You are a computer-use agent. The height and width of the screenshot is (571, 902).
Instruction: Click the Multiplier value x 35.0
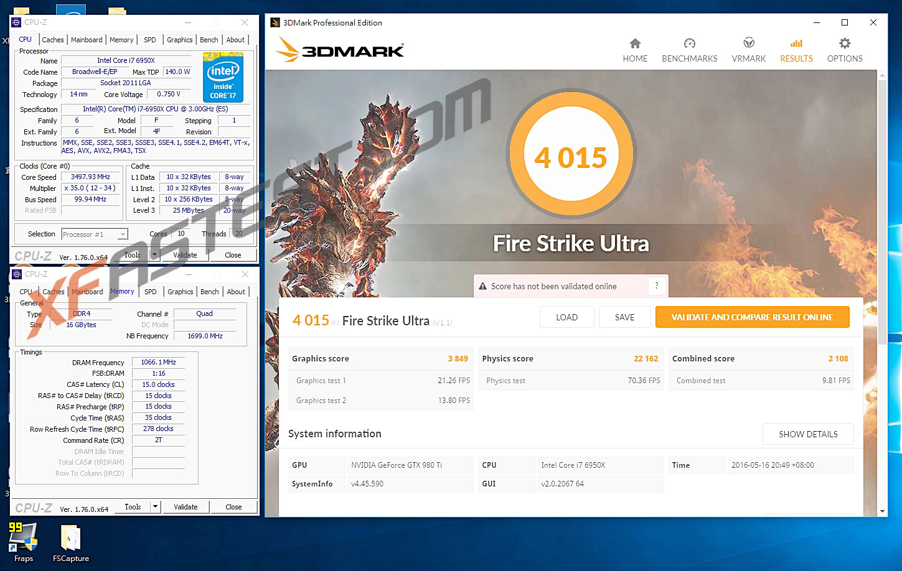coord(90,188)
